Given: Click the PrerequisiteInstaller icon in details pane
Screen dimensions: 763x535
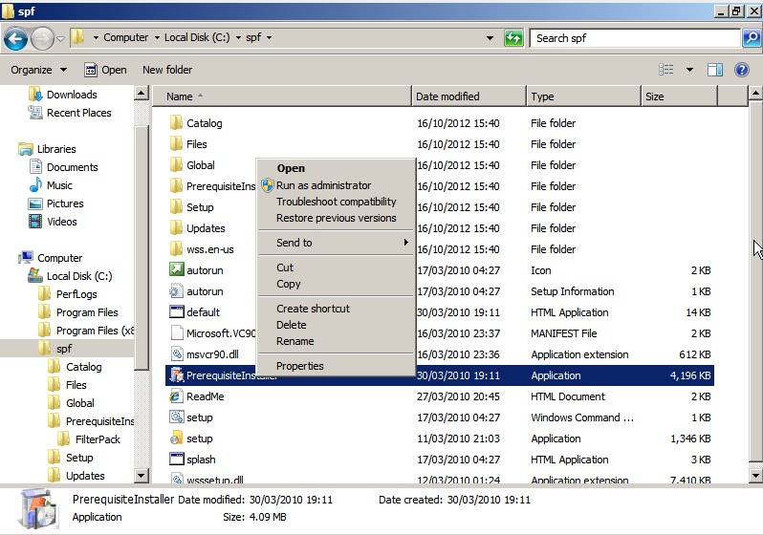Looking at the screenshot, I should [38, 509].
